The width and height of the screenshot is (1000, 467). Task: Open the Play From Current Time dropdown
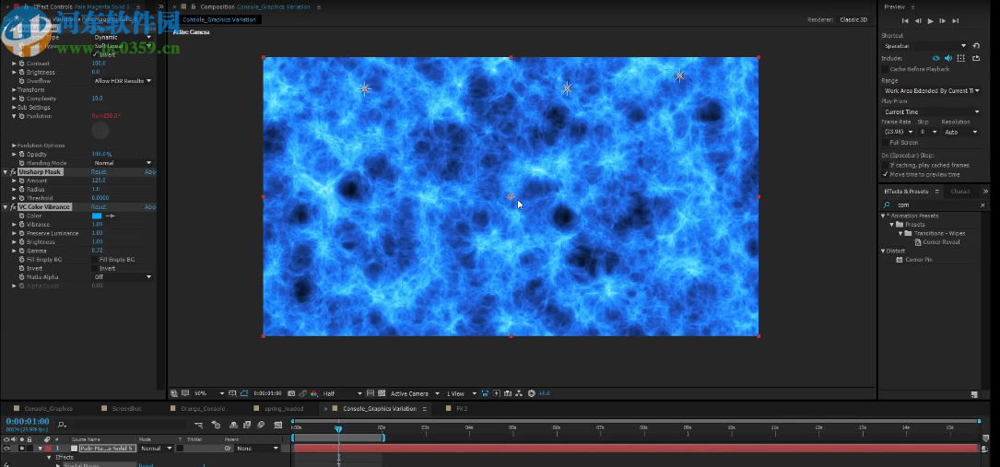pyautogui.click(x=929, y=111)
